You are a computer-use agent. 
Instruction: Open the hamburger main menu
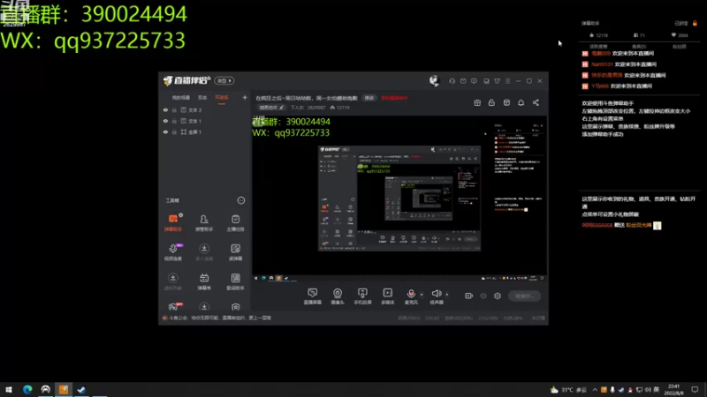507,81
